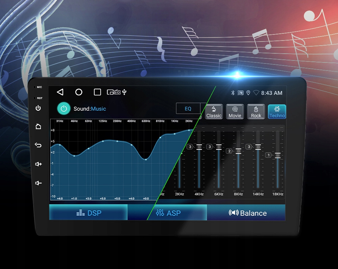Tap the side panel home icon
338x269 pixels.
38,126
